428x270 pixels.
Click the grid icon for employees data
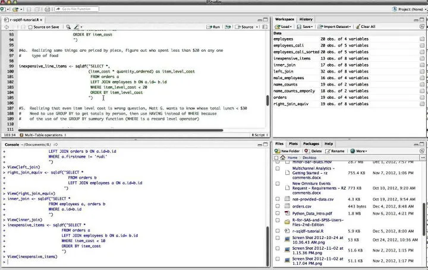(422, 39)
